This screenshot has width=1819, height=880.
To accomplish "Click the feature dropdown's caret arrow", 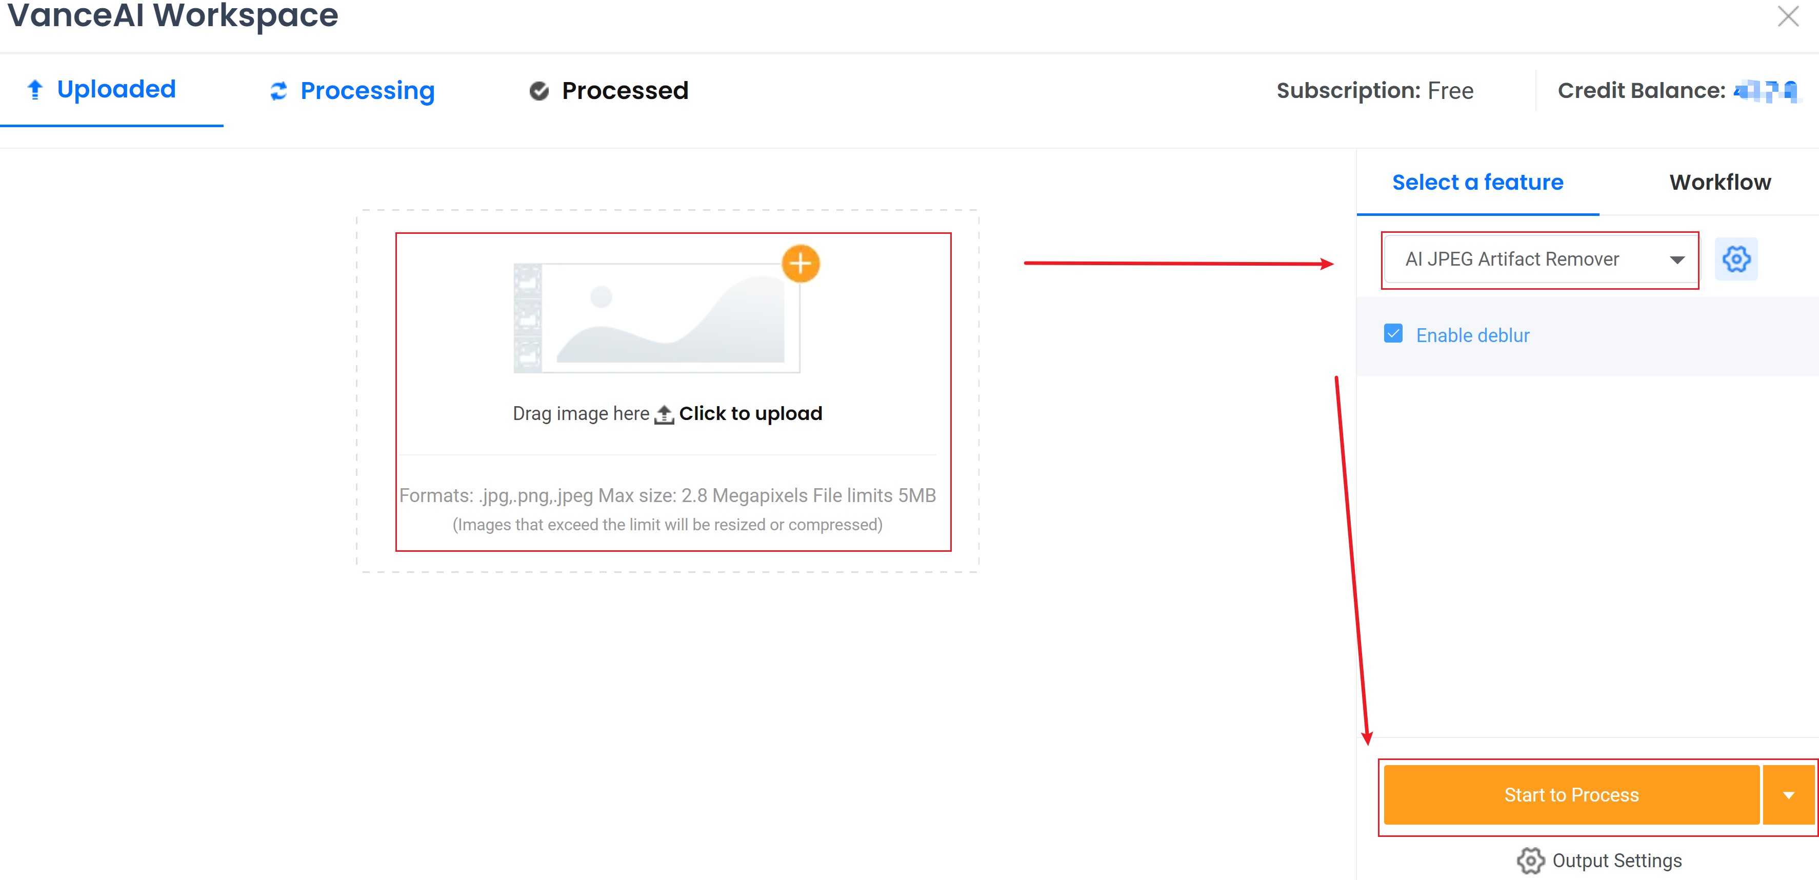I will (x=1677, y=260).
